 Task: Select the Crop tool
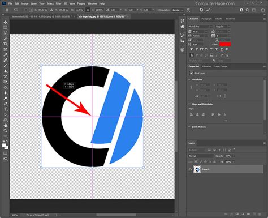pos(5,44)
